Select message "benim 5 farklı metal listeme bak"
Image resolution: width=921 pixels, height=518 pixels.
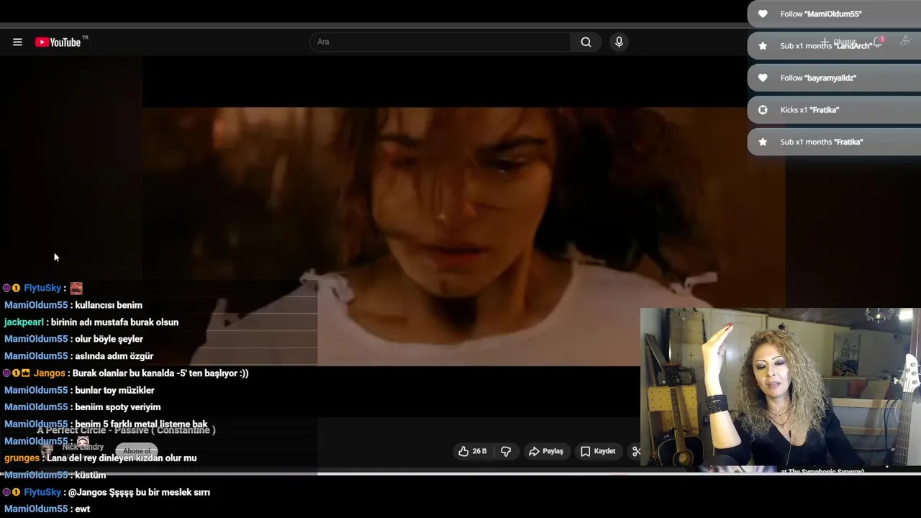[141, 424]
